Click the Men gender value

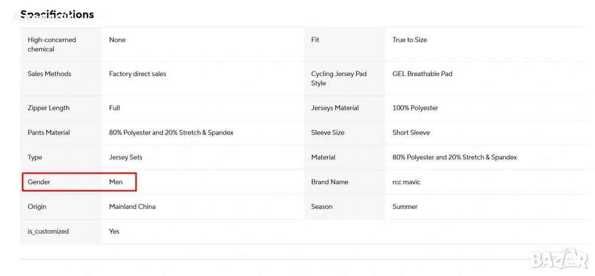coord(116,182)
